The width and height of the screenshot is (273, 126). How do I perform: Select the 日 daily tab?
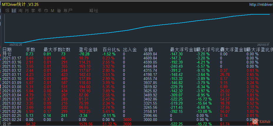click(14, 11)
